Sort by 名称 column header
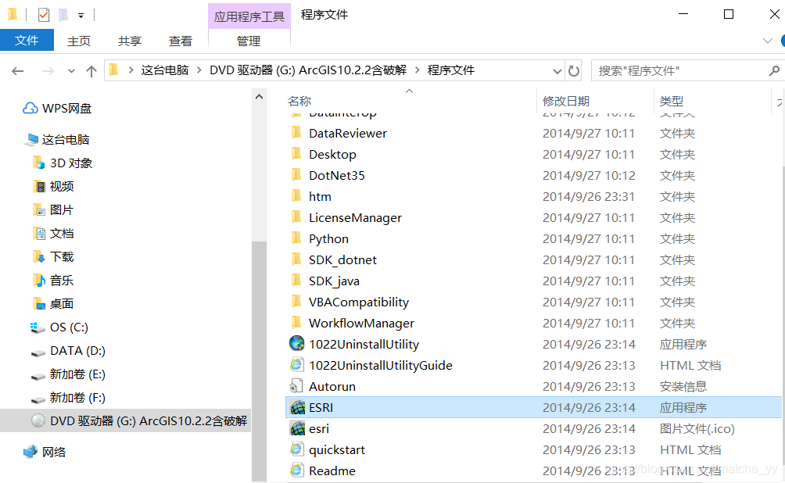 click(x=299, y=101)
